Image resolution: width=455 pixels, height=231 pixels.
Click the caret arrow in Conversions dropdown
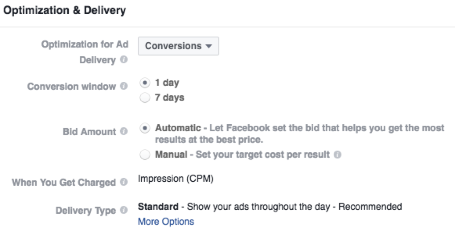tap(209, 46)
